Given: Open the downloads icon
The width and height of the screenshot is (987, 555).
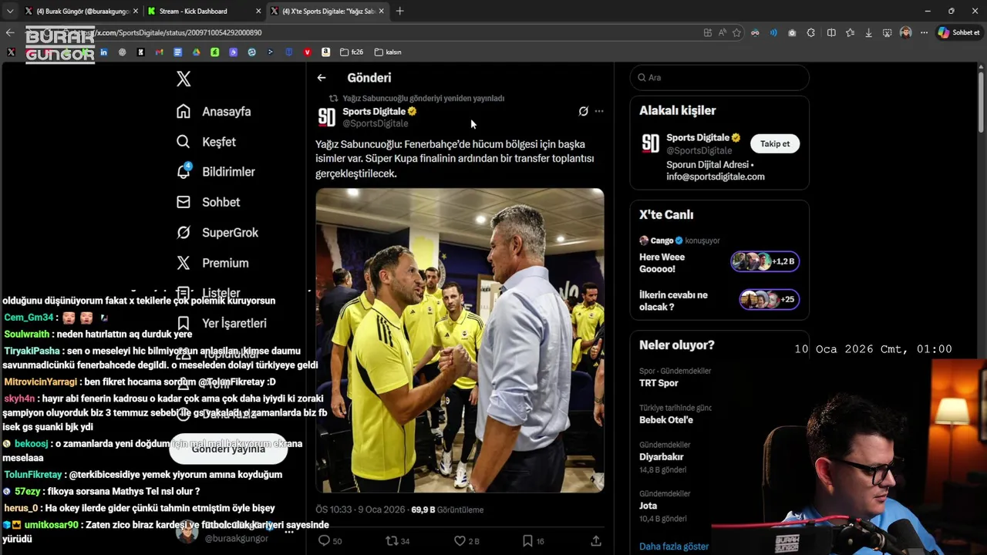Looking at the screenshot, I should pos(869,32).
